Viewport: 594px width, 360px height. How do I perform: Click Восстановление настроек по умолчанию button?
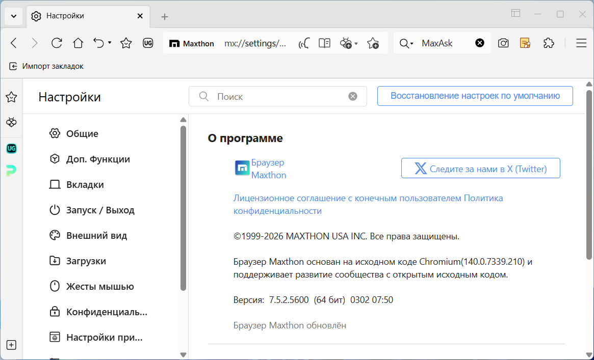475,96
